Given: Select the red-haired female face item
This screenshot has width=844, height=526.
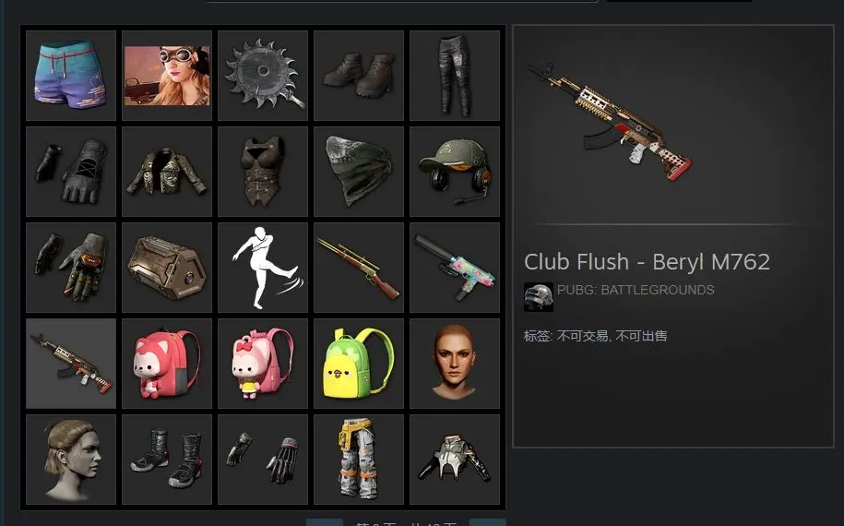Looking at the screenshot, I should [455, 364].
